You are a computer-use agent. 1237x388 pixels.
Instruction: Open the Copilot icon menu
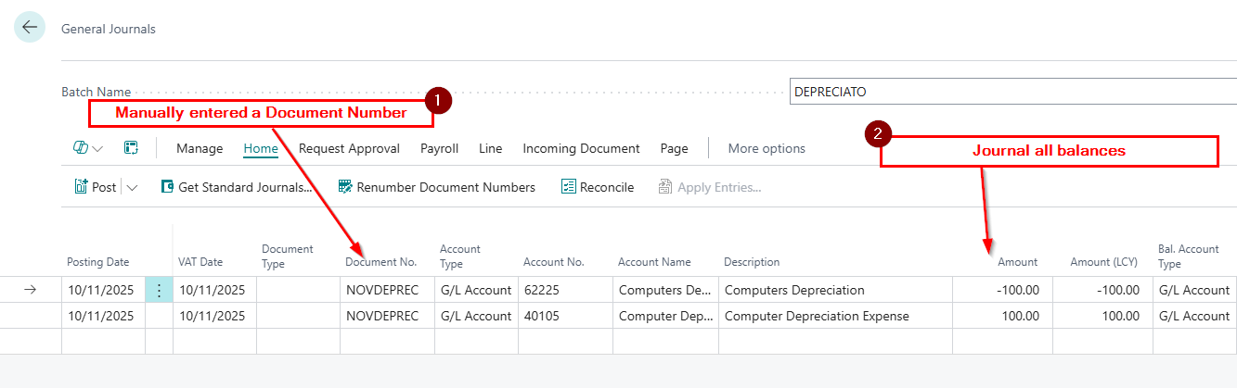[87, 148]
